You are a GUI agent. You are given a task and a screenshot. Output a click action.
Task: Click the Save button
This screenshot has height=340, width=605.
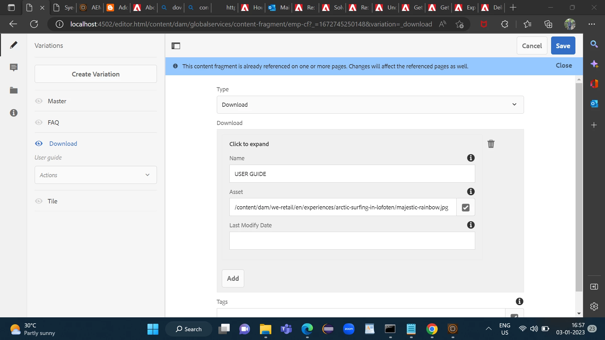563,46
